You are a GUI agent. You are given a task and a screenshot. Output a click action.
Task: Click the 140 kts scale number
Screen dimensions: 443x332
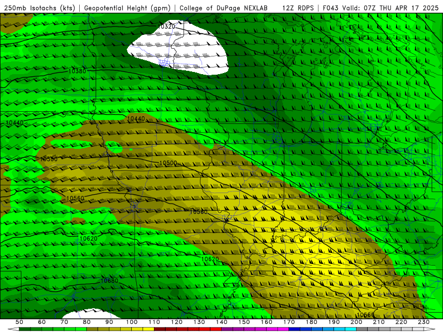221,322
